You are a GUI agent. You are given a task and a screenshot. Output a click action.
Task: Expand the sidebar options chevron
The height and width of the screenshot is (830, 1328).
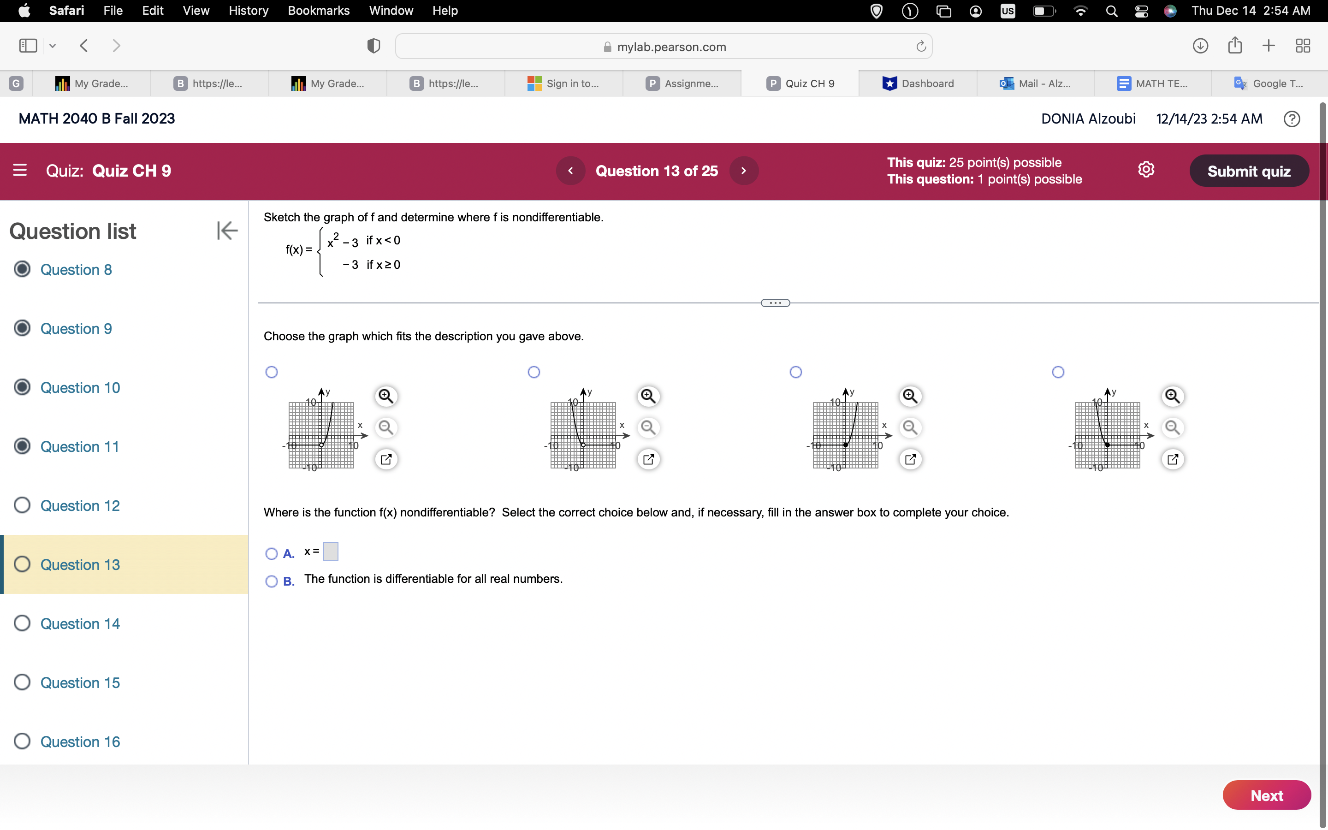coord(53,46)
